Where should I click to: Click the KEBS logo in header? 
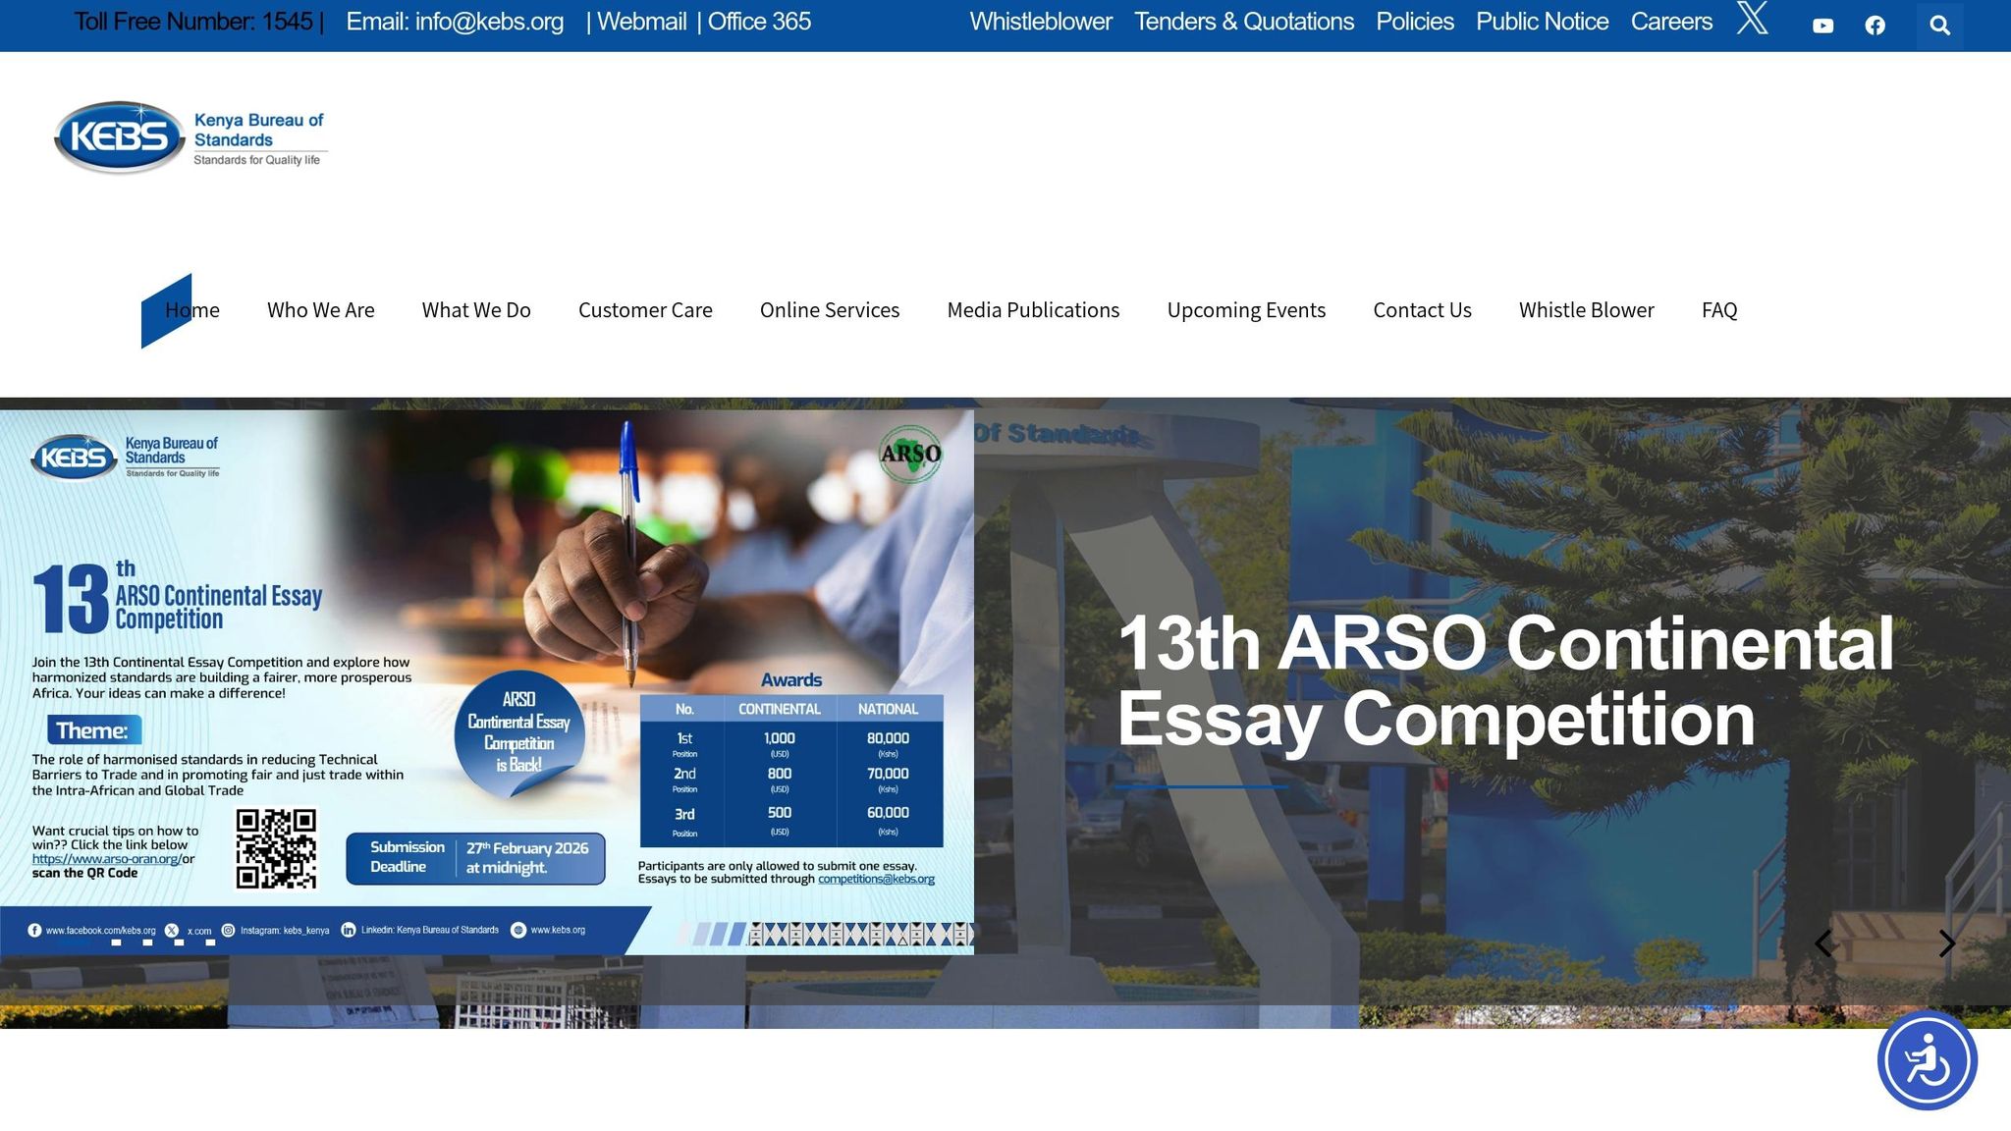(x=190, y=137)
